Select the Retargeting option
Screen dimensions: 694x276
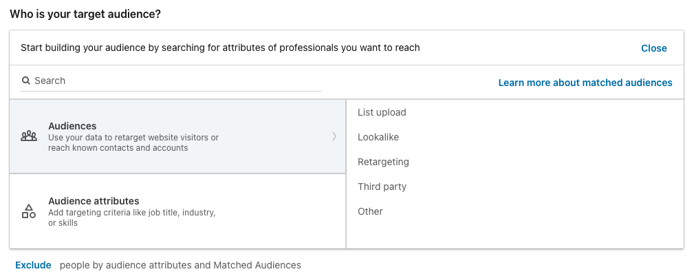tap(383, 162)
